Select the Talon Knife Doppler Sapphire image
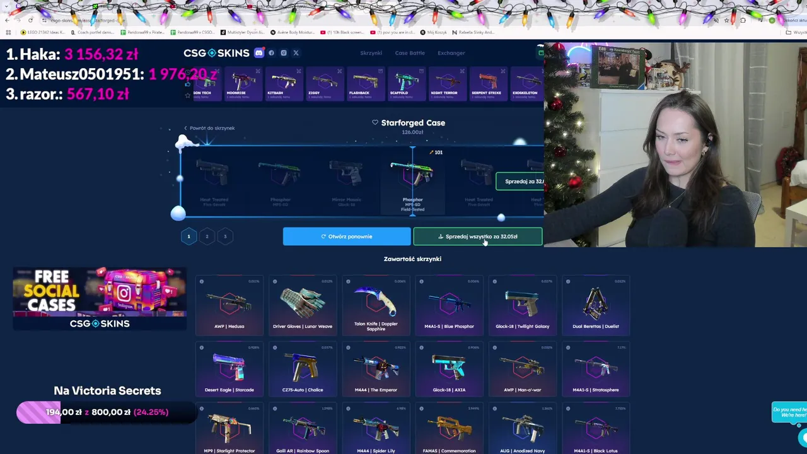This screenshot has width=807, height=454. pyautogui.click(x=376, y=301)
